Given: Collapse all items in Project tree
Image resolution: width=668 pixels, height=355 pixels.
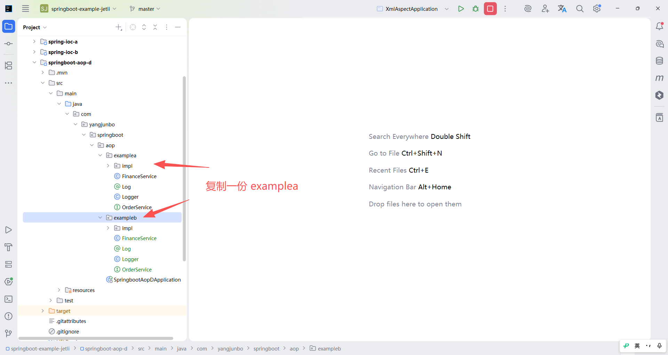Looking at the screenshot, I should pos(155,27).
